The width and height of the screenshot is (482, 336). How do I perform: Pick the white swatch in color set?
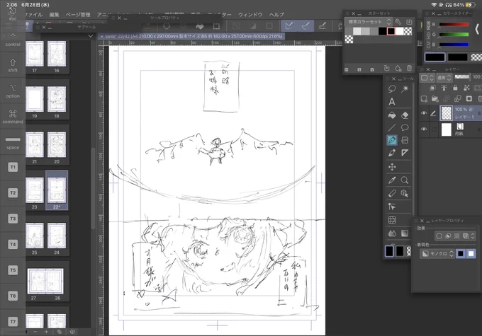tap(399, 31)
